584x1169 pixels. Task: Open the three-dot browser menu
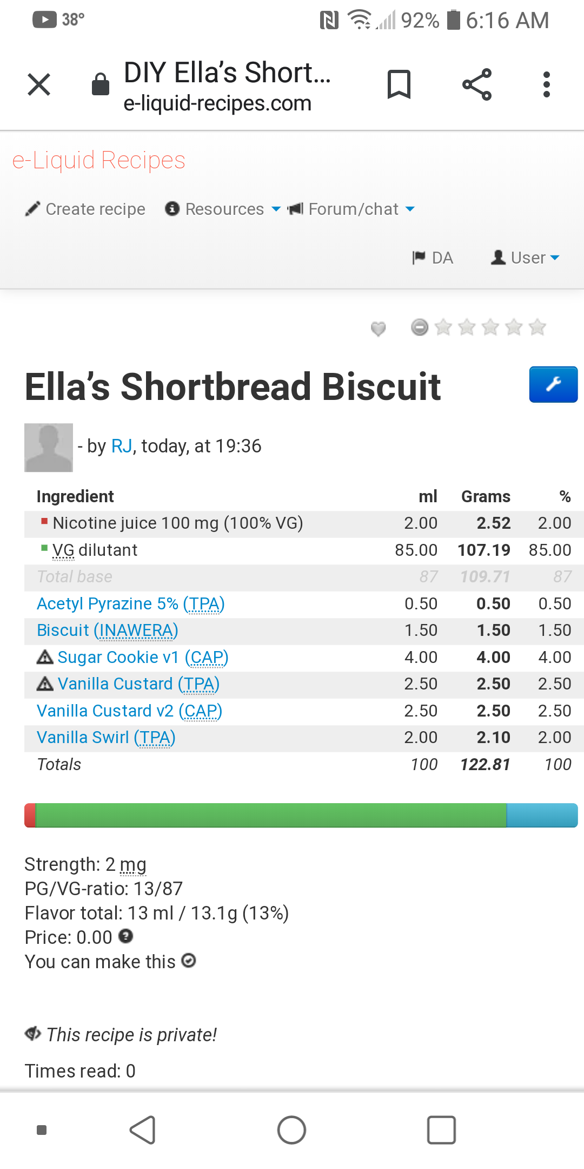[x=547, y=84]
